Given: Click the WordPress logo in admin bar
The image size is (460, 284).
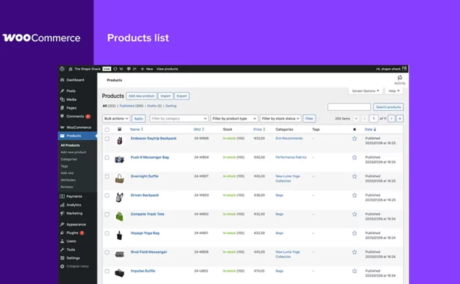Looking at the screenshot, I should point(62,69).
